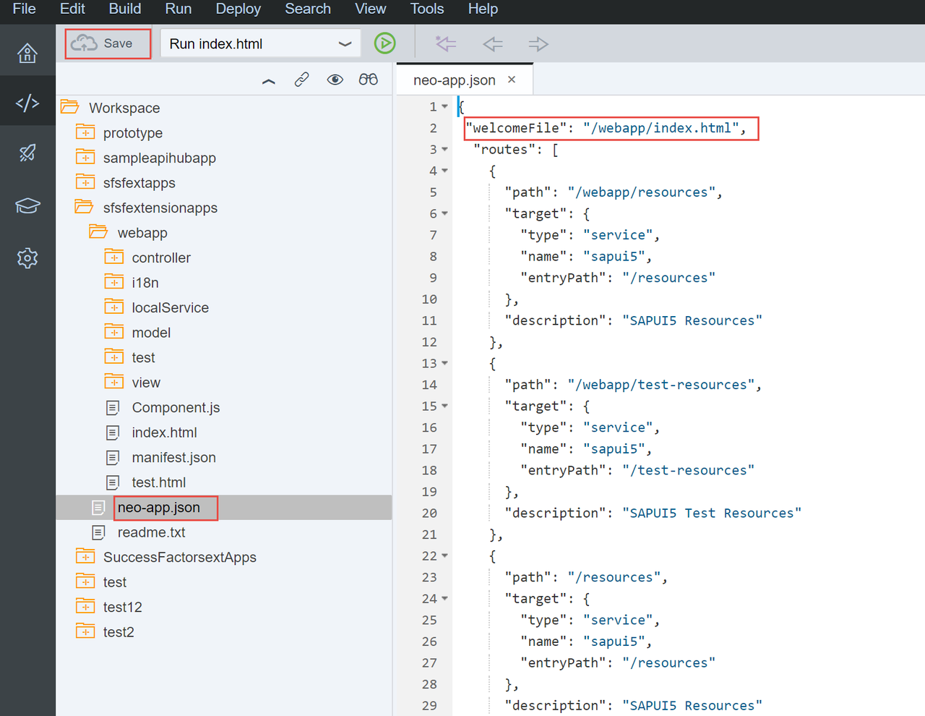
Task: Navigate back with left arrow
Action: tap(493, 44)
